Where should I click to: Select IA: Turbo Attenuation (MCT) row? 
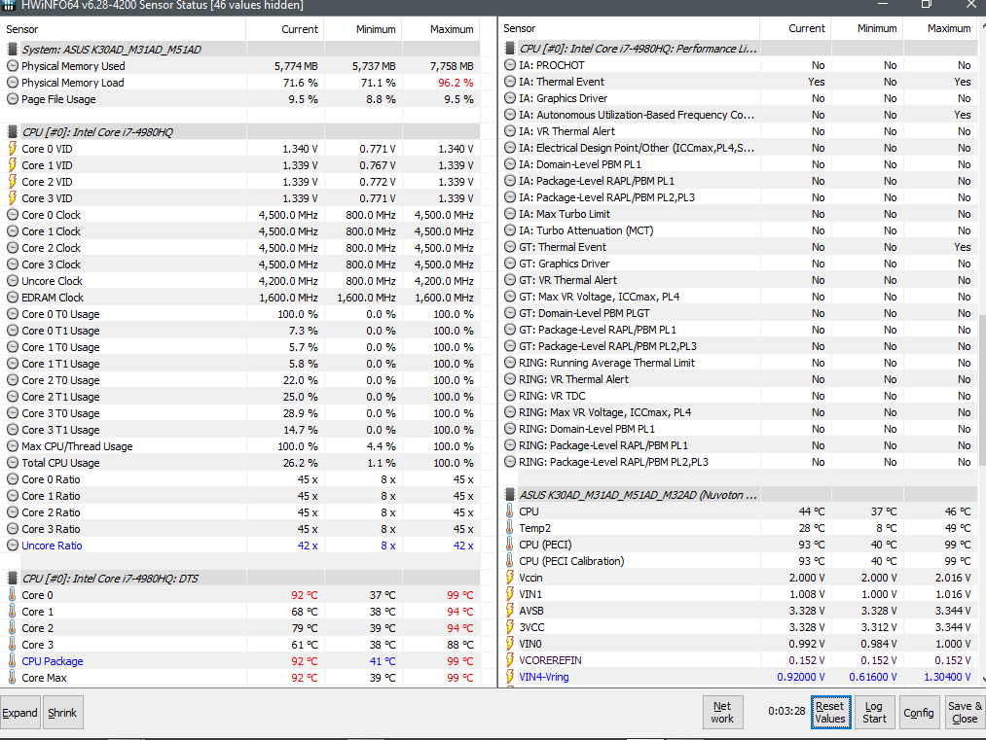(738, 230)
